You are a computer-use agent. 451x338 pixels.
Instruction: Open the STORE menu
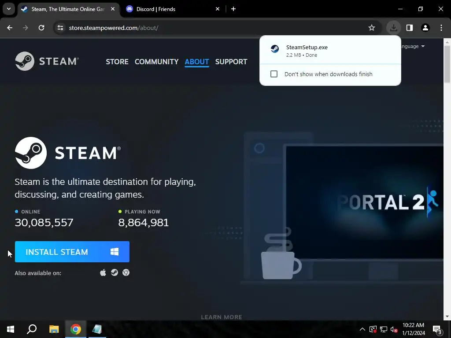(117, 62)
